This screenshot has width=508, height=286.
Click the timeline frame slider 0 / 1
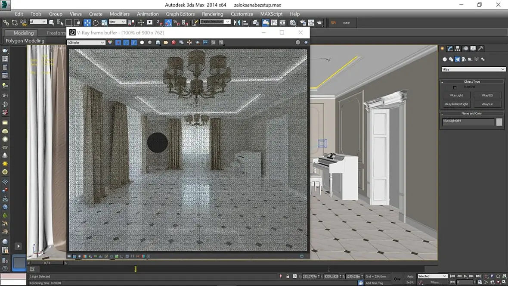pyautogui.click(x=47, y=263)
